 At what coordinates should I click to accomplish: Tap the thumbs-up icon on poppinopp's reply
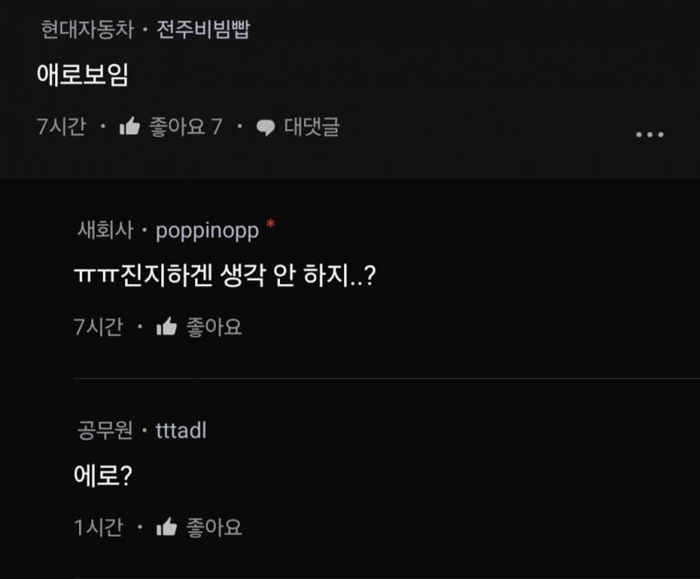pos(166,326)
